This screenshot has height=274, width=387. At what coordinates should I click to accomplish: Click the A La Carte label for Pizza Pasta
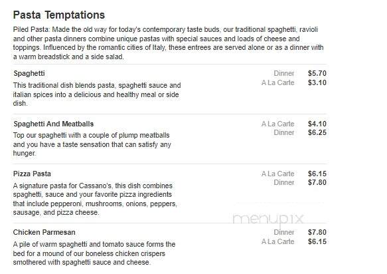point(278,174)
